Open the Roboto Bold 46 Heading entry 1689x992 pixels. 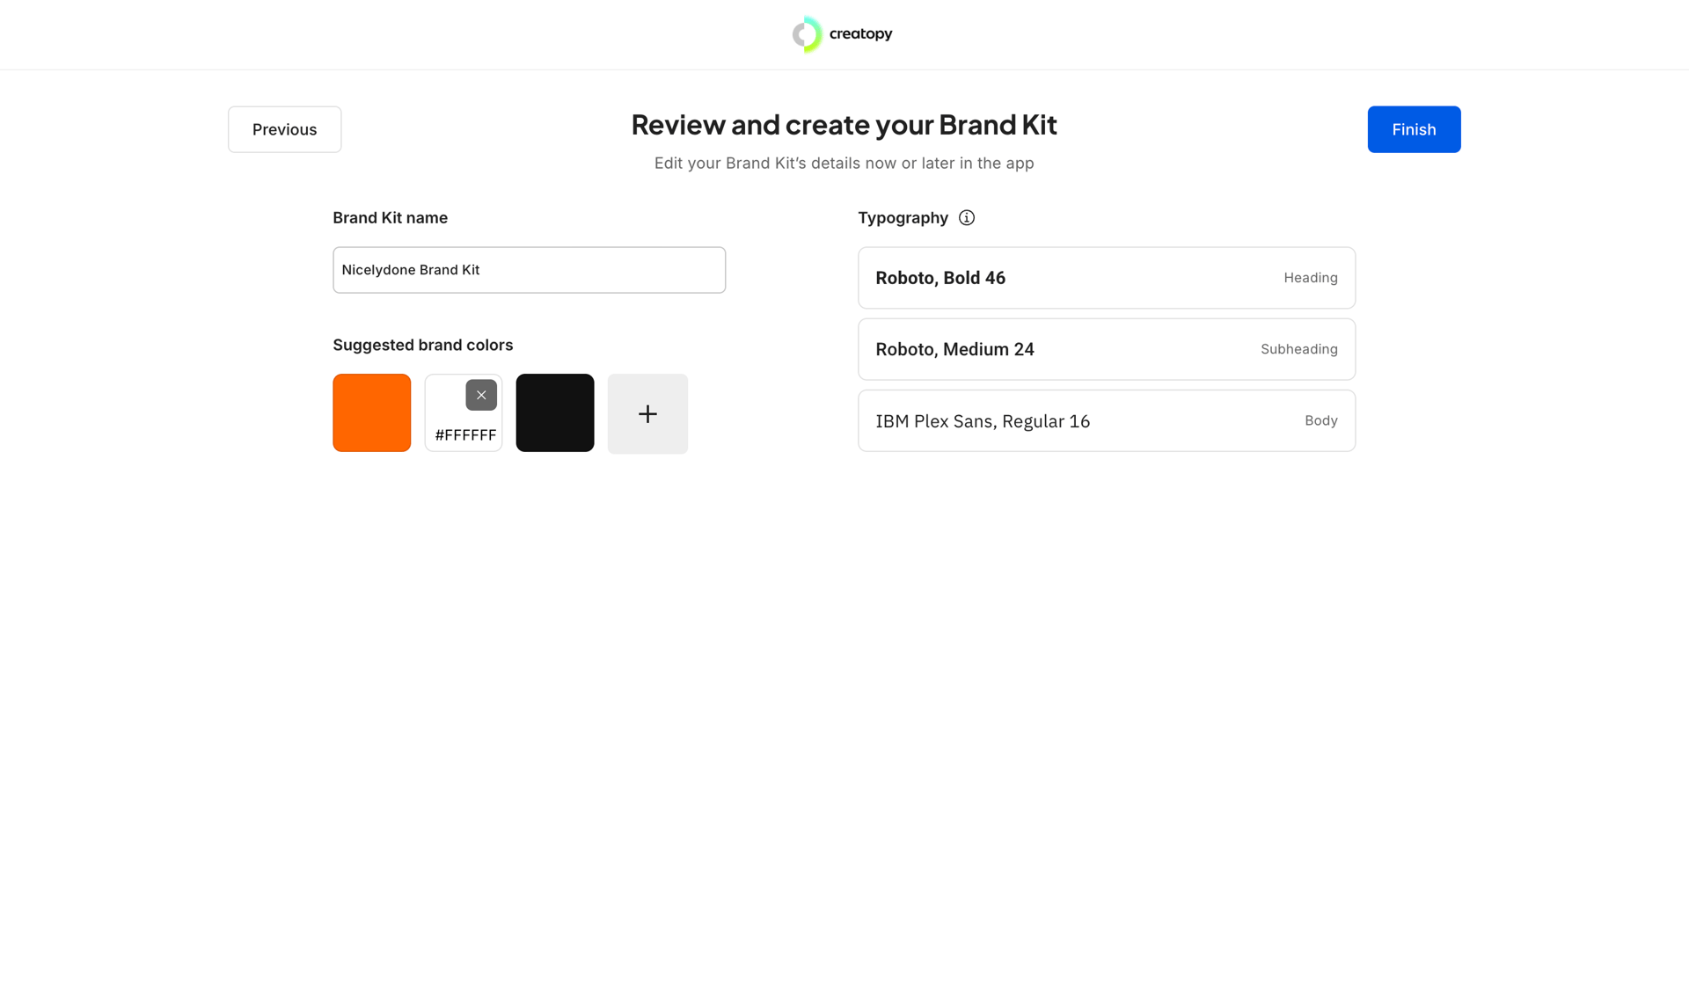[1106, 277]
